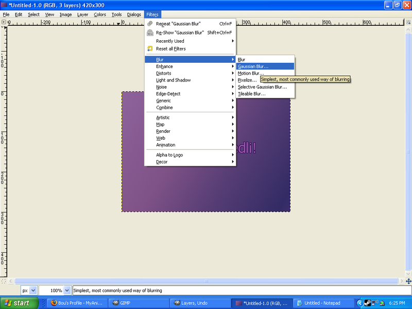Click the Reset all Filters icon
The height and width of the screenshot is (309, 412).
150,48
